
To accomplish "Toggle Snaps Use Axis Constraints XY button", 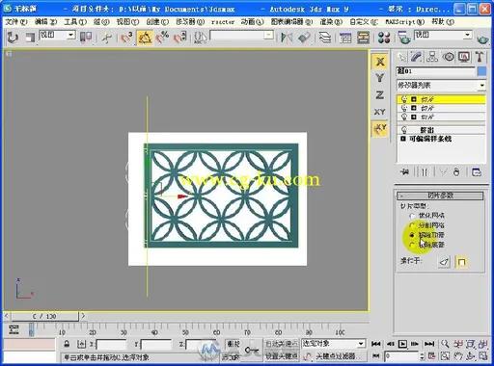I will 380,128.
